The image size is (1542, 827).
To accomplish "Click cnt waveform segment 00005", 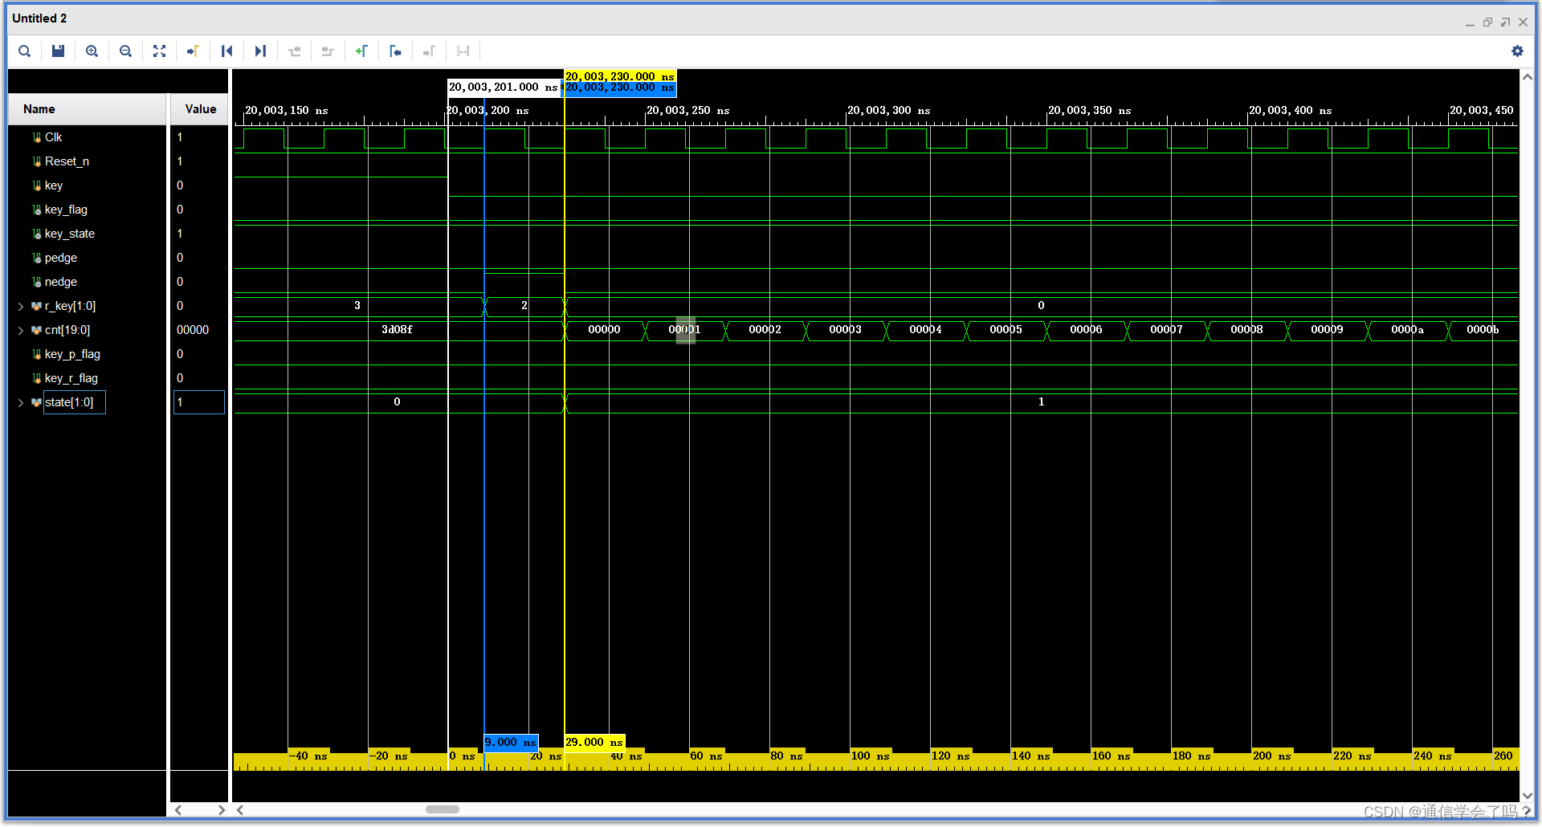I will click(1006, 330).
